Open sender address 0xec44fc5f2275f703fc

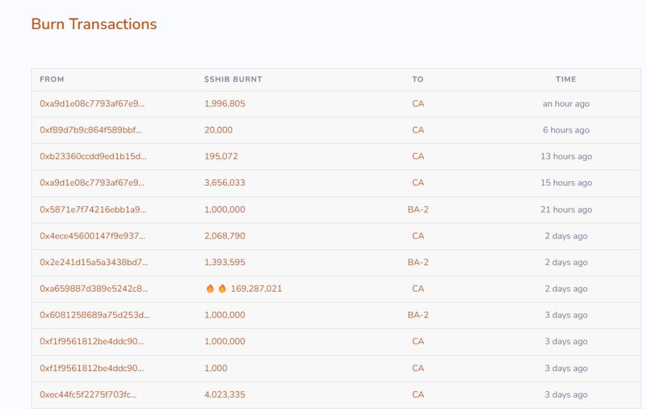coord(88,394)
